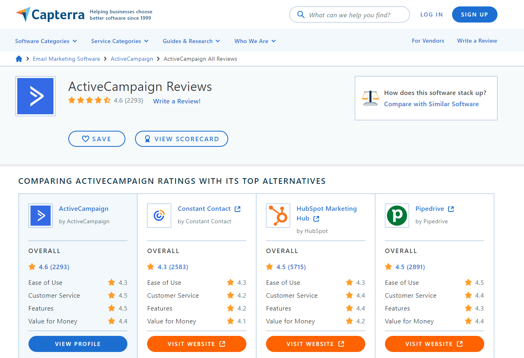Click 'by Constant Contact' vendor text

(x=205, y=221)
